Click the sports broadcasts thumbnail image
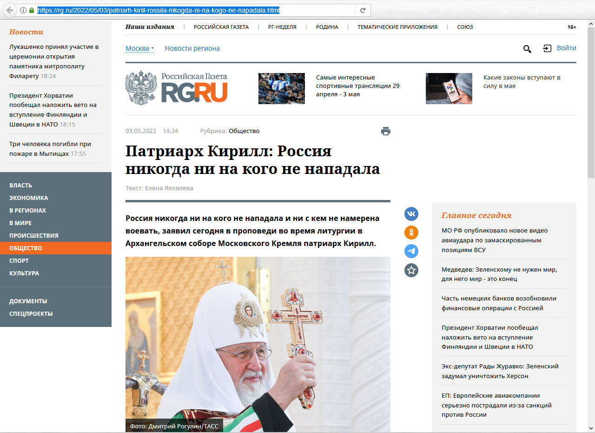This screenshot has width=595, height=433. click(281, 88)
